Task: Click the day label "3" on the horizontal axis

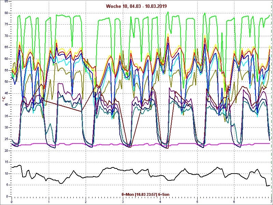Action: pos(123,202)
